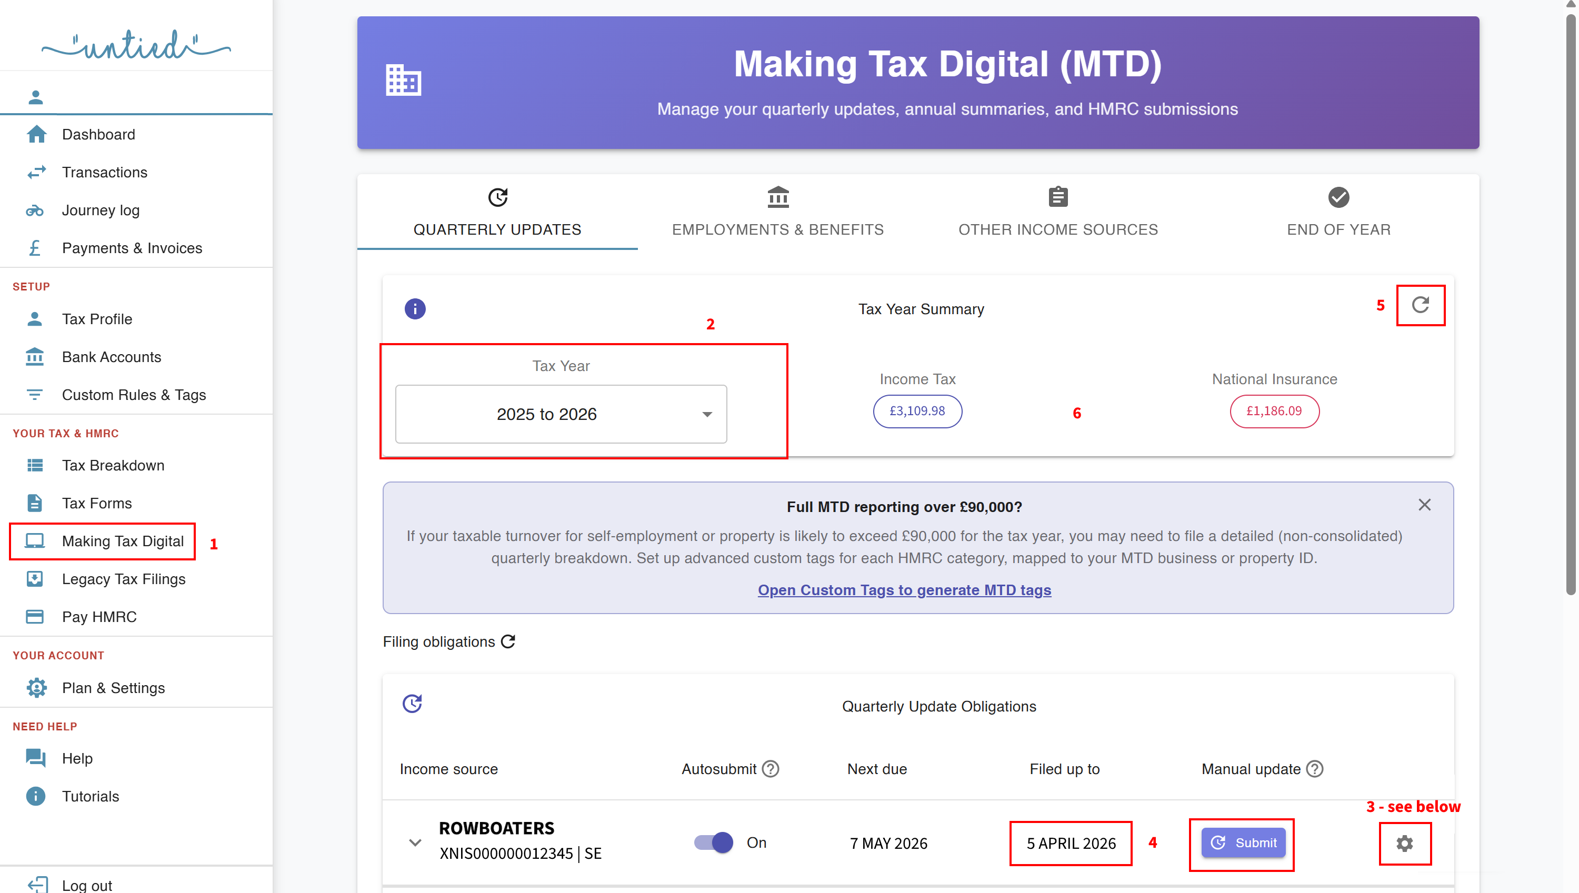1579x893 pixels.
Task: Click the Filing obligations refresh icon
Action: point(508,641)
